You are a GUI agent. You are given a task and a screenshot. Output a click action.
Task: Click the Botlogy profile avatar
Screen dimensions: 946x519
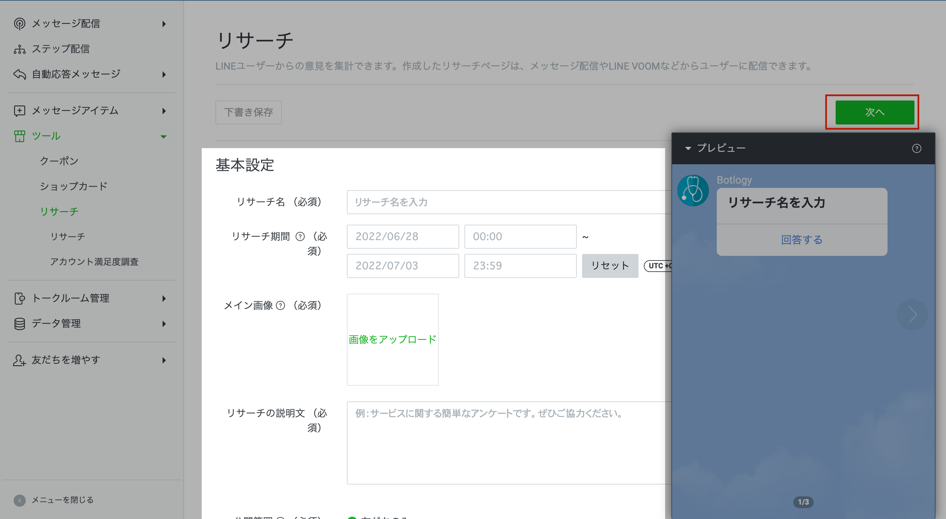(x=693, y=191)
